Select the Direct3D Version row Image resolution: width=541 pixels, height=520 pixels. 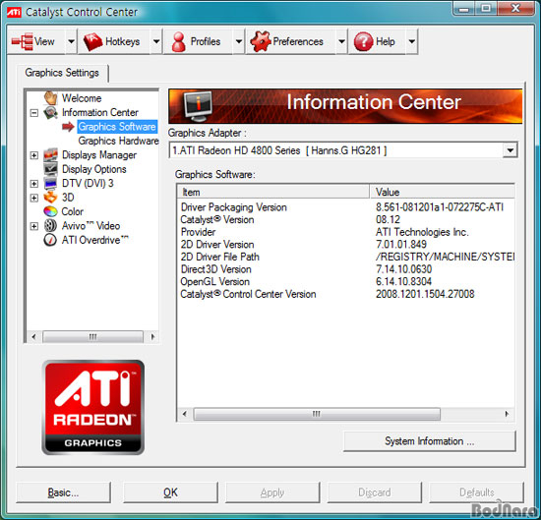[x=345, y=269]
